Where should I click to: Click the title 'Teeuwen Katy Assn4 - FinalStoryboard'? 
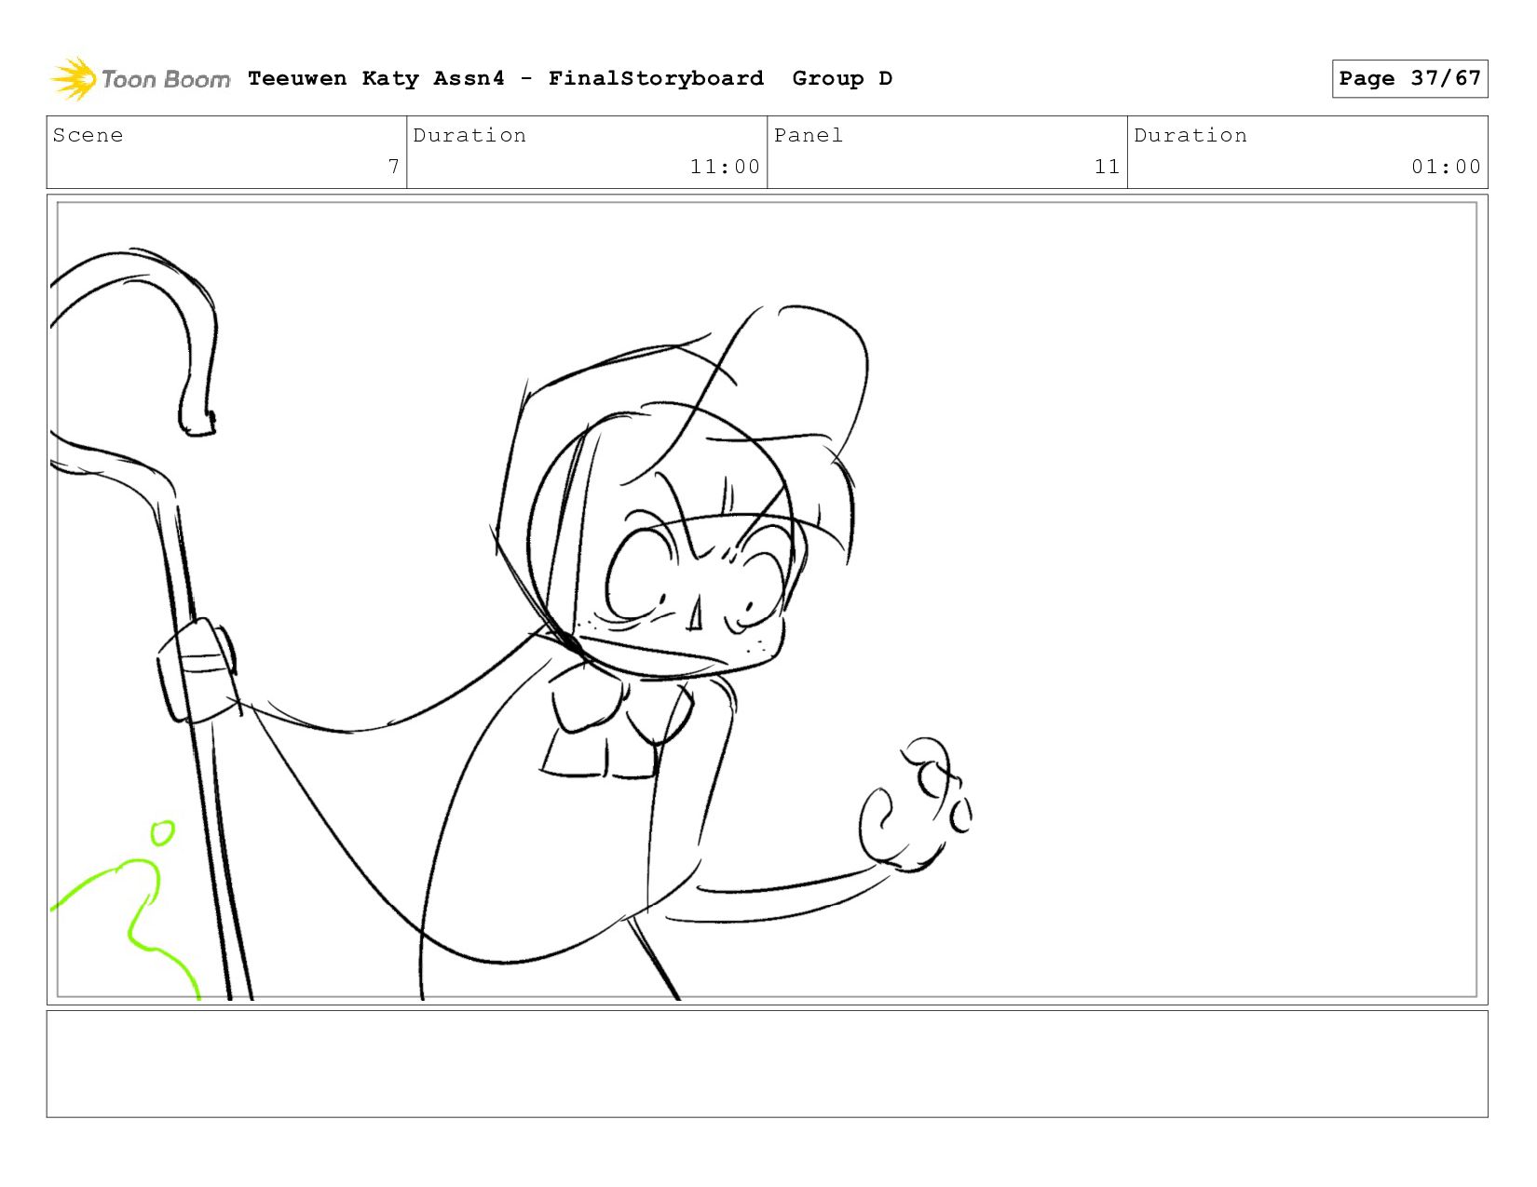click(506, 78)
